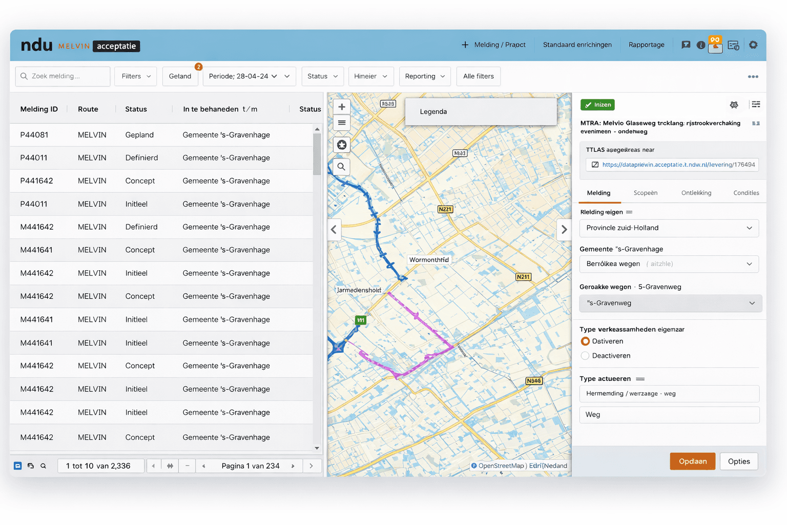The image size is (787, 525).
Task: Toggle the green Inizen status badge
Action: (x=597, y=105)
